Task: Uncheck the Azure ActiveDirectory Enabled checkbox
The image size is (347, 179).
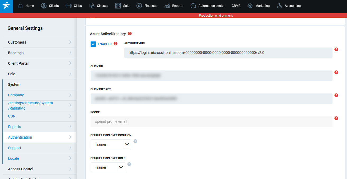Action: pyautogui.click(x=93, y=44)
